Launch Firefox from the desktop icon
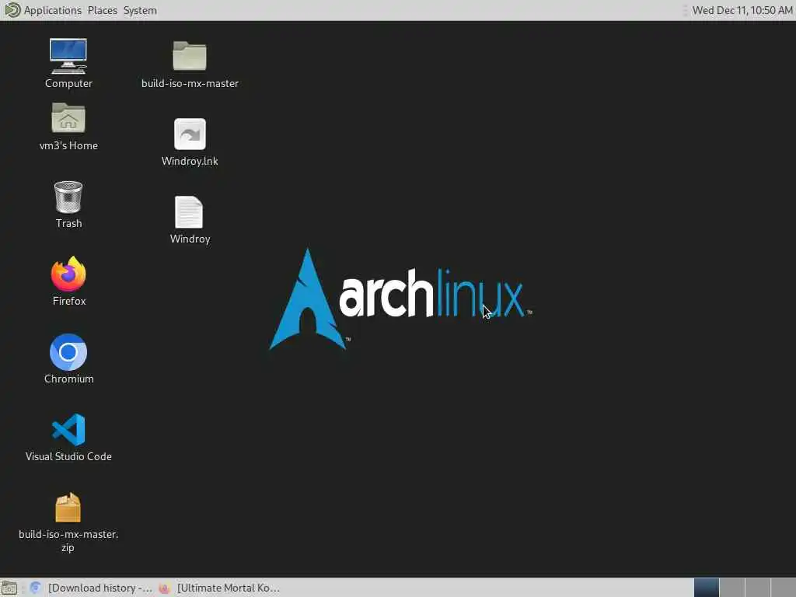The width and height of the screenshot is (796, 597). coord(68,274)
